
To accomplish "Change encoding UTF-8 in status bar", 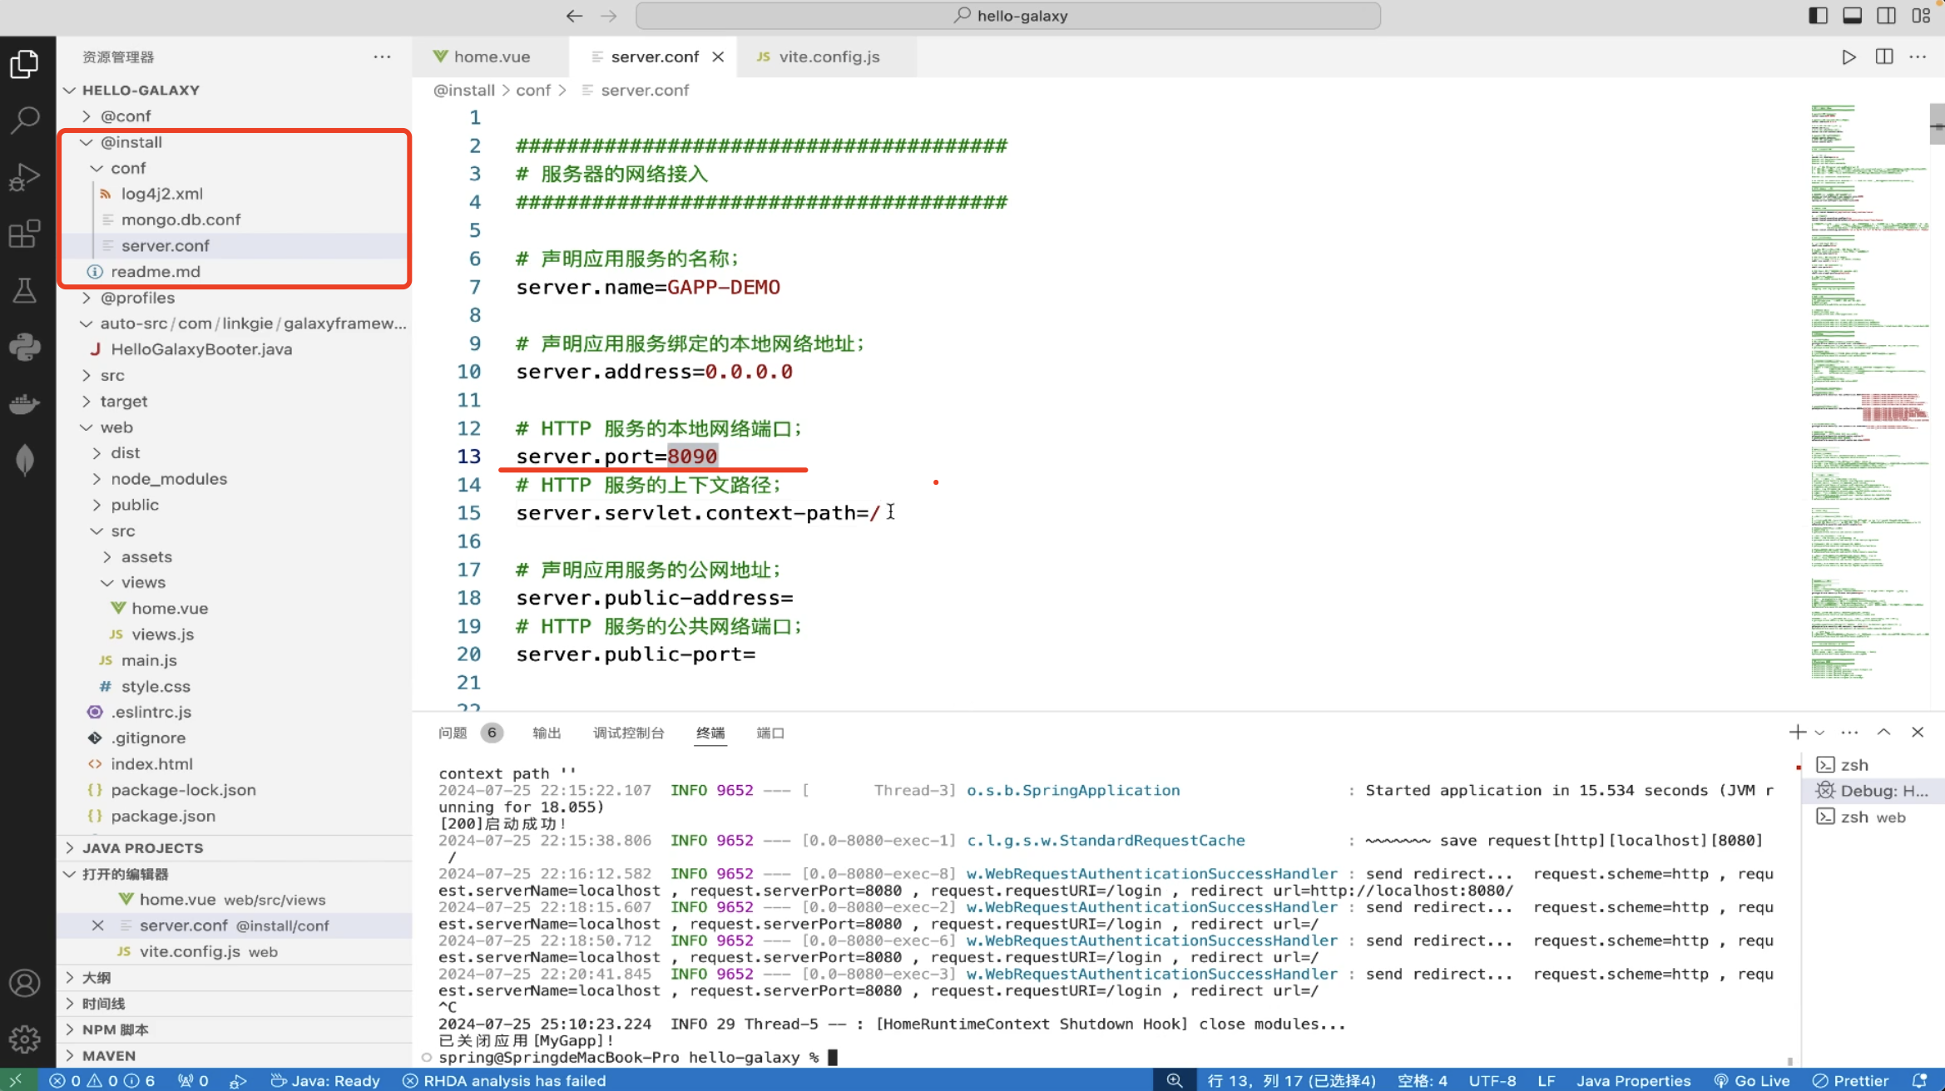I will click(1492, 1080).
